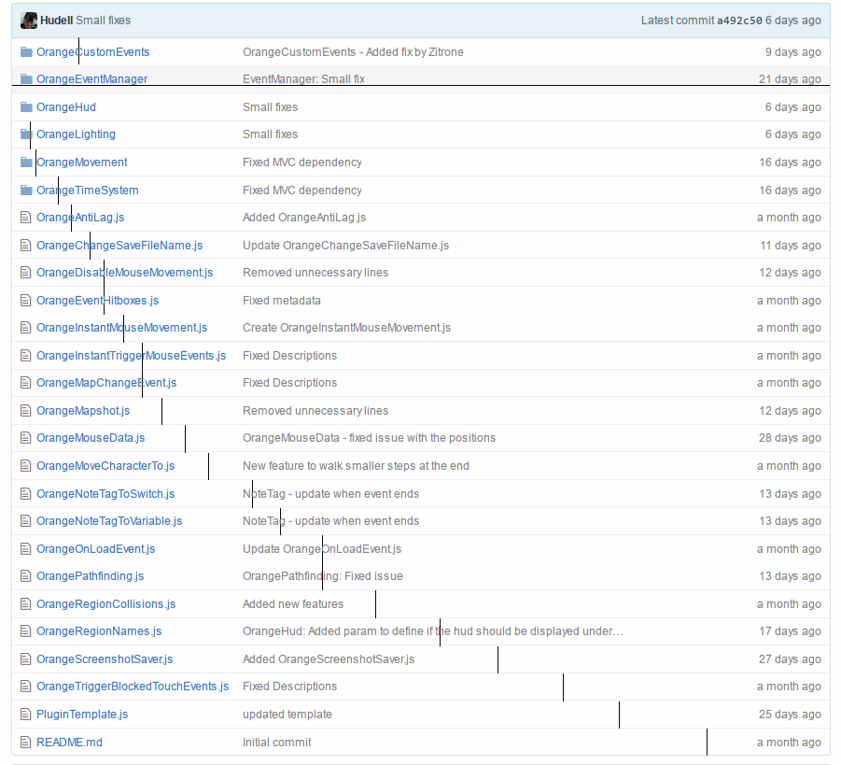Open the OrangeHud folder
Screen dimensions: 841x765
[66, 106]
